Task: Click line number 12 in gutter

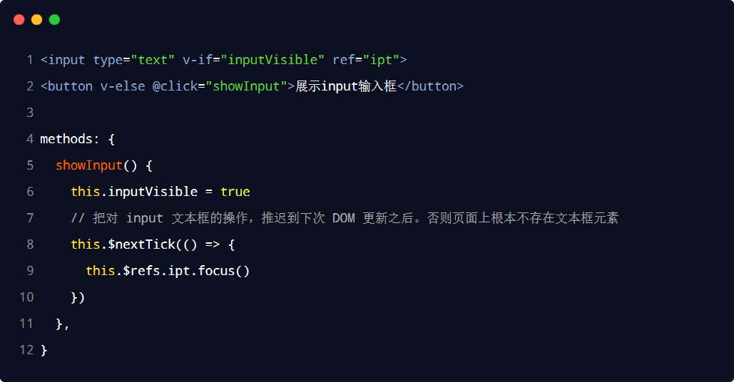Action: coord(26,350)
